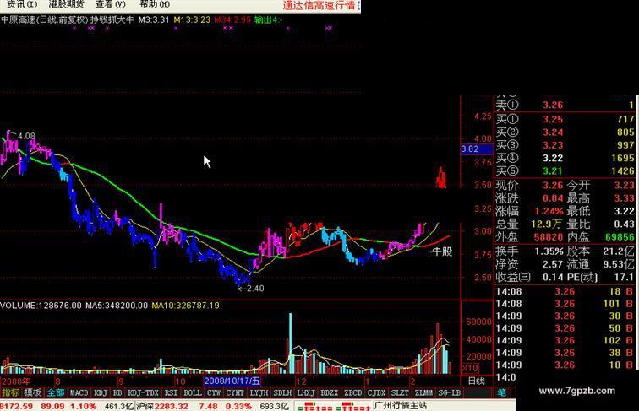Switch indicator to LYJH
Image resolution: width=639 pixels, height=411 pixels.
click(259, 392)
